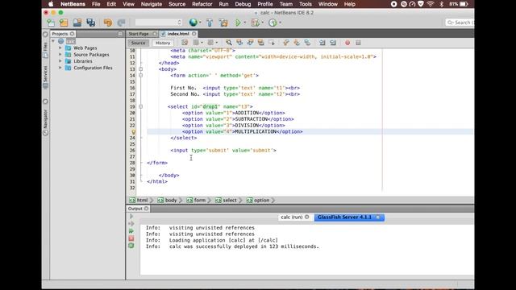Viewport: 516px width, 290px height.
Task: Click the Toggle Bookmark editor icon
Action: pos(307,43)
